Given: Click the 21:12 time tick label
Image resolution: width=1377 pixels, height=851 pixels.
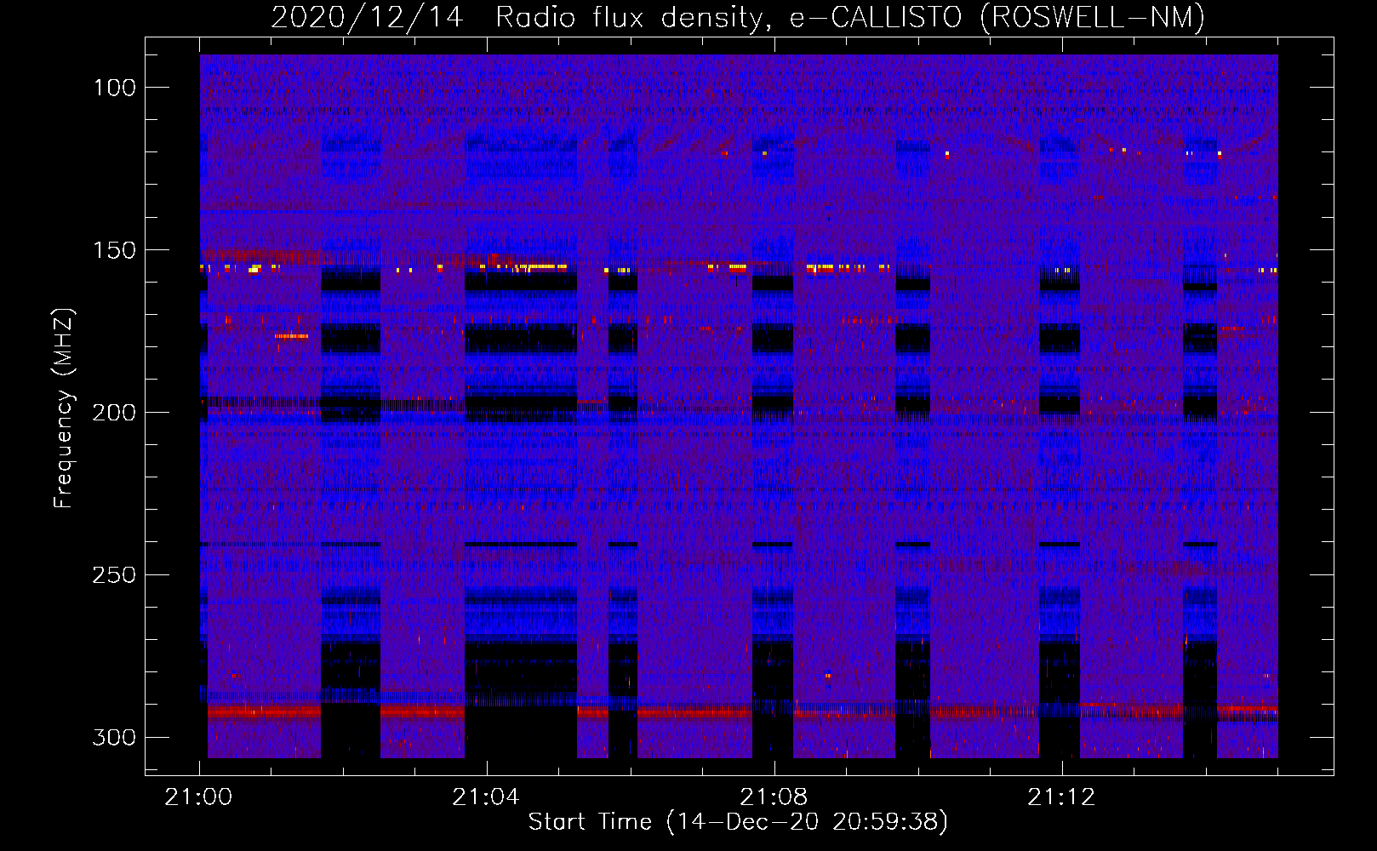Looking at the screenshot, I should pos(1060,797).
